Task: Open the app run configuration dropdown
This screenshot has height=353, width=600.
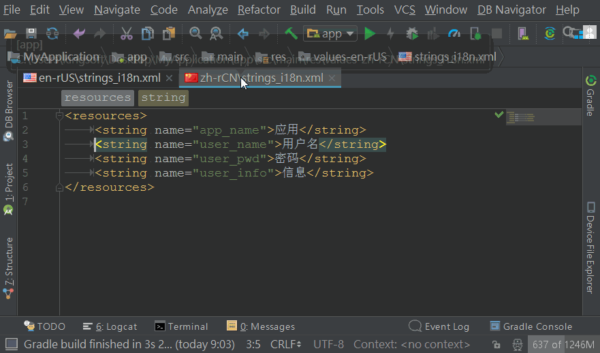Action: point(330,33)
